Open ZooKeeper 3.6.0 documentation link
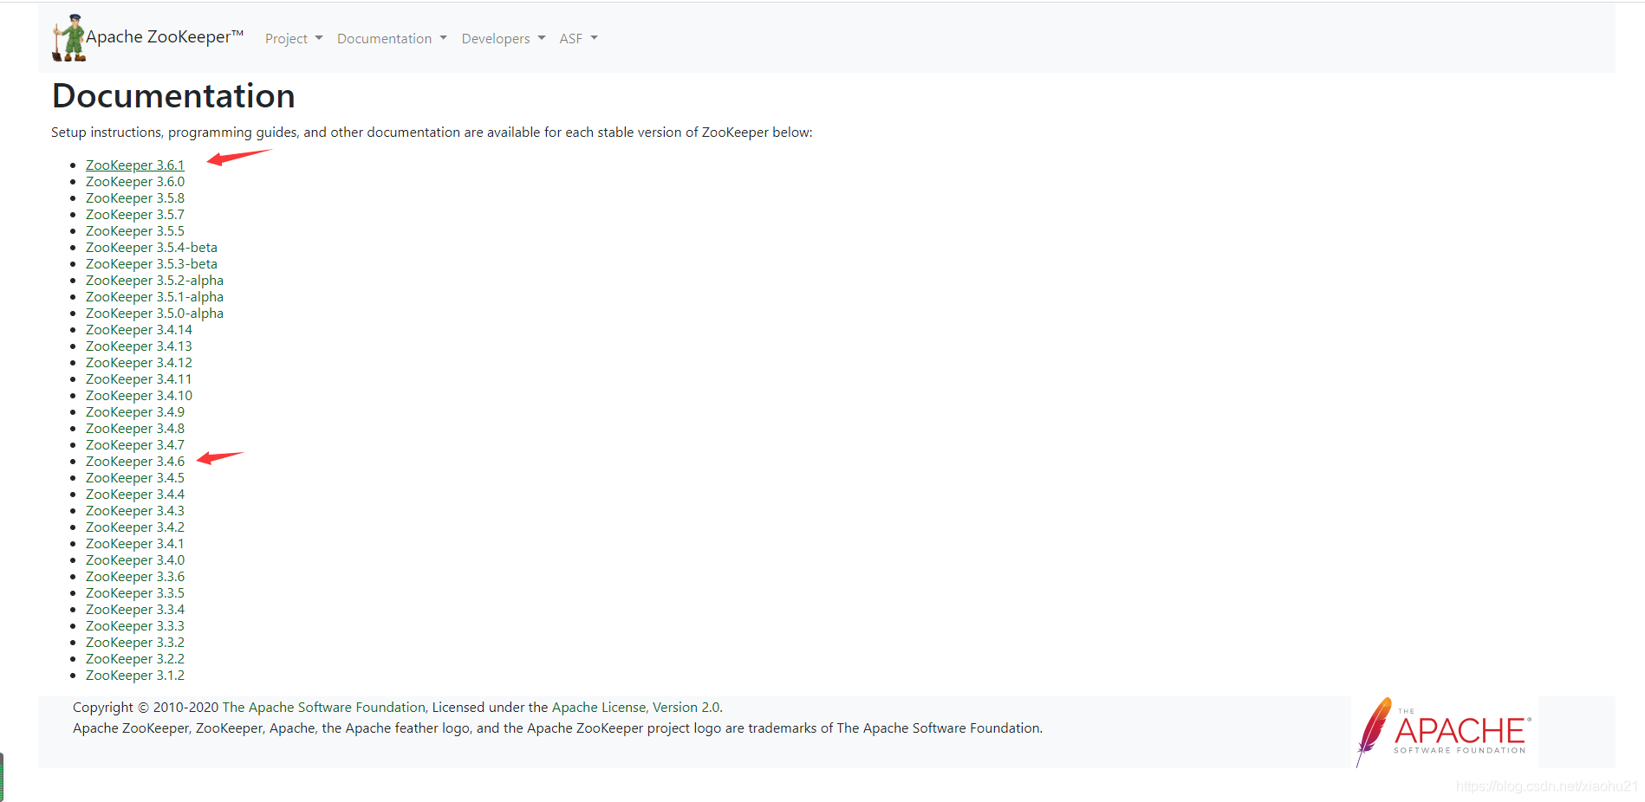The height and width of the screenshot is (802, 1645). point(135,182)
